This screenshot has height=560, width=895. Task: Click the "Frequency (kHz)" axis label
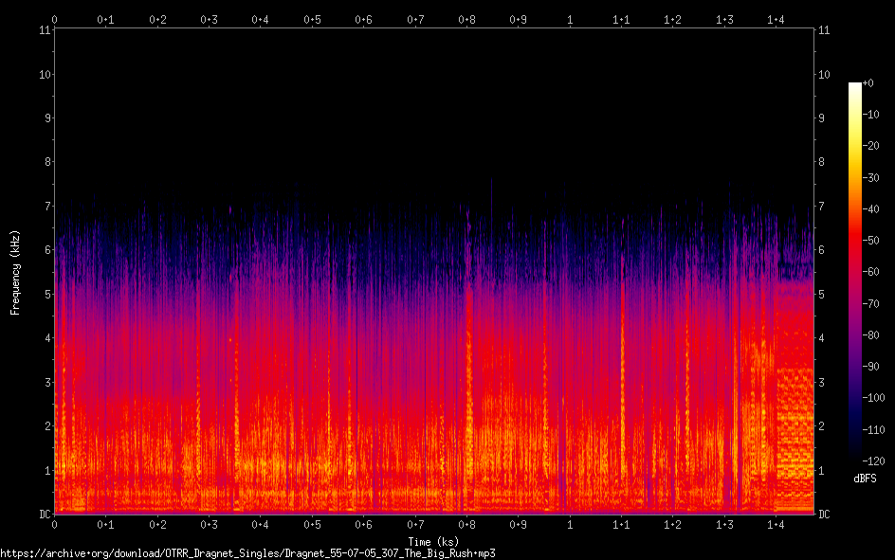[x=15, y=272]
